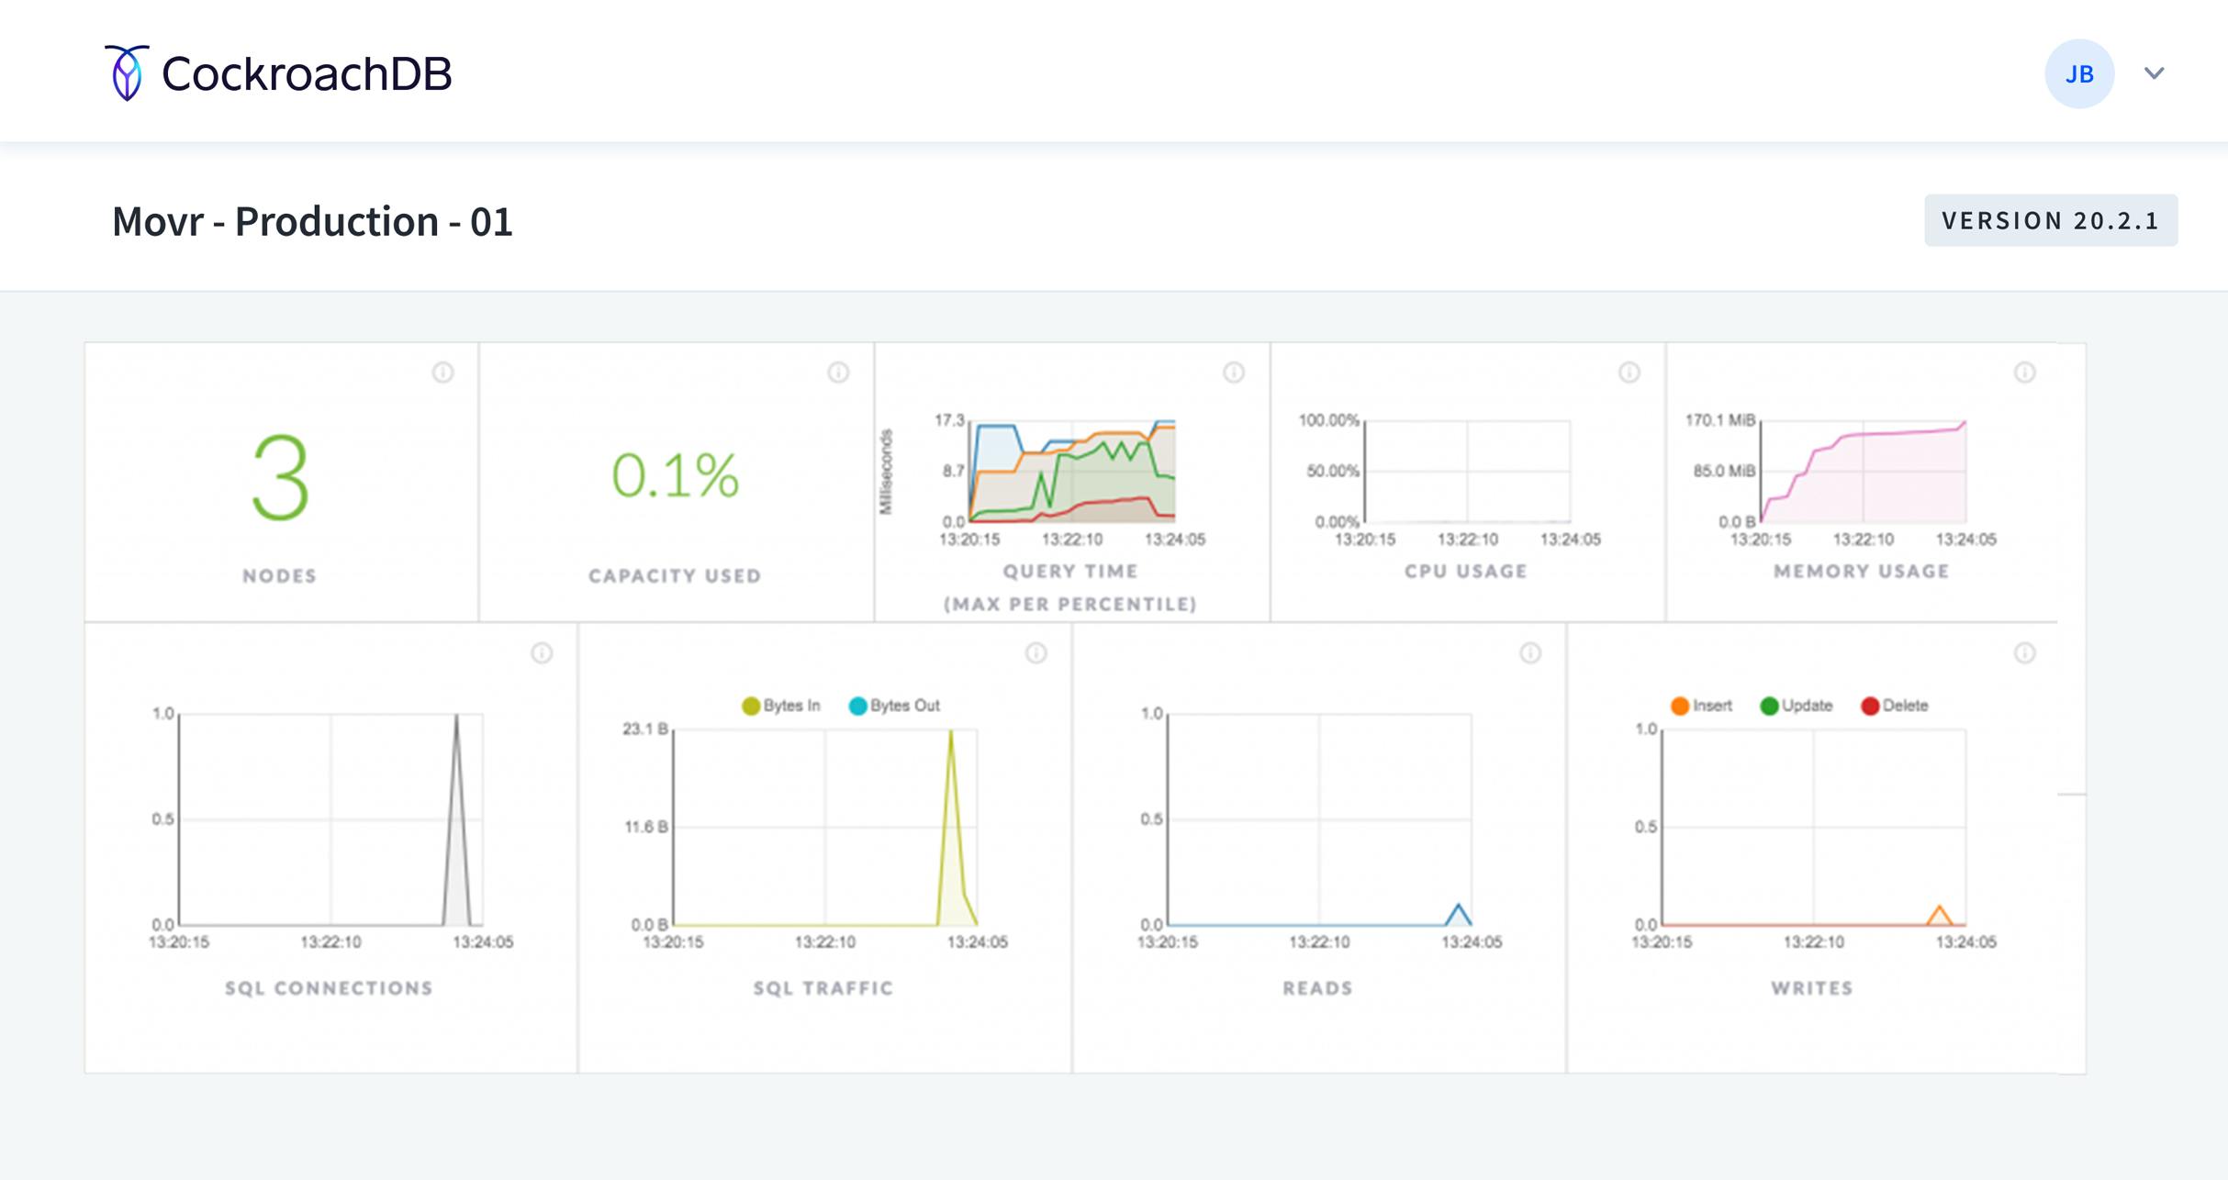Click the Movr - Production - 01 cluster title

(312, 220)
